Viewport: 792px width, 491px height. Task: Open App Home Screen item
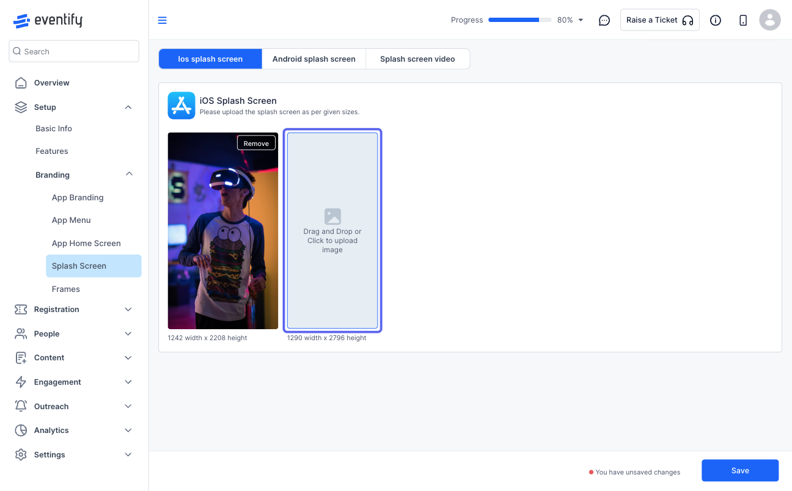(x=86, y=243)
